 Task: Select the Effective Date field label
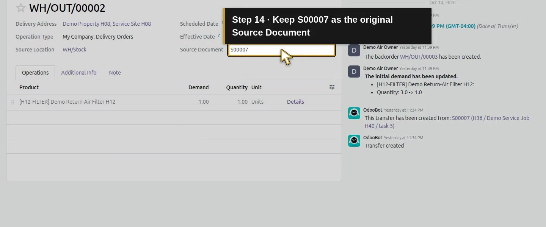pyautogui.click(x=198, y=37)
